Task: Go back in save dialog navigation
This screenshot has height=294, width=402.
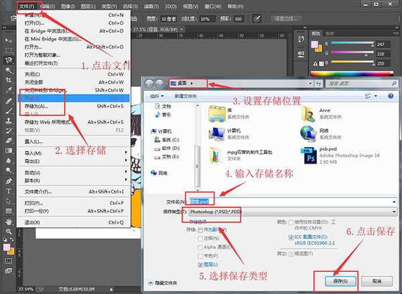Action: (x=149, y=83)
